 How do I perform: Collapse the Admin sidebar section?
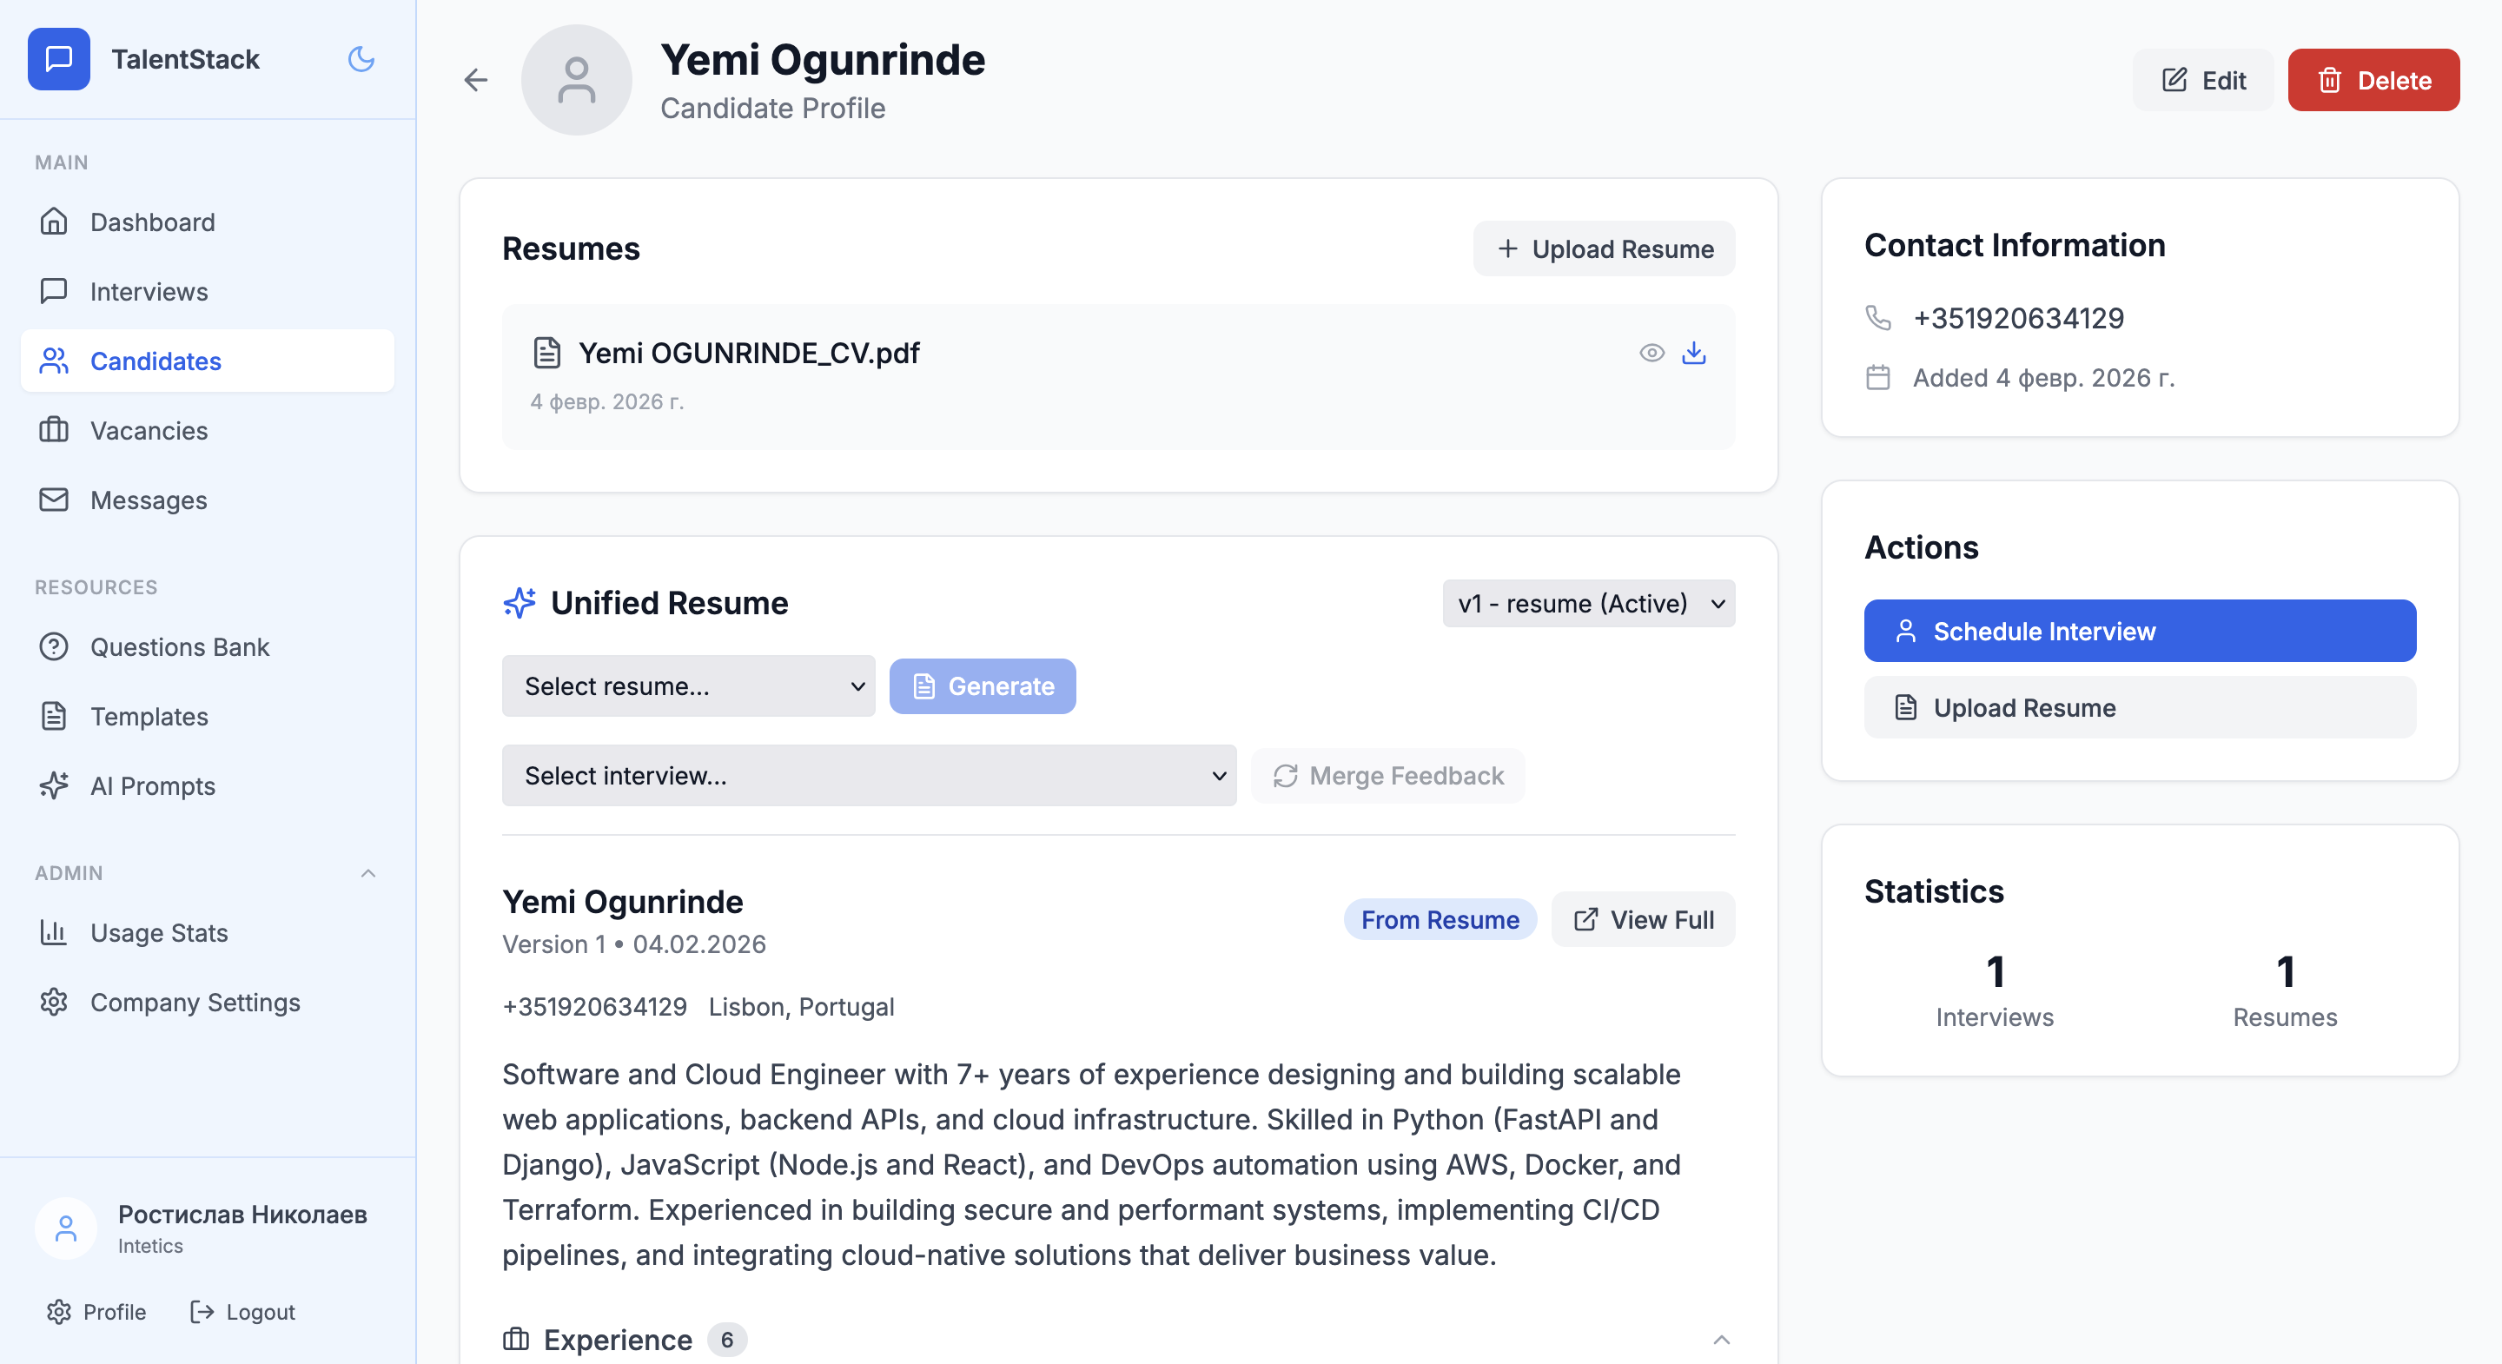point(368,872)
